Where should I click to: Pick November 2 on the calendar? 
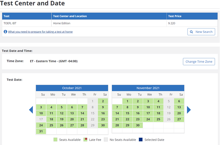point(138,101)
